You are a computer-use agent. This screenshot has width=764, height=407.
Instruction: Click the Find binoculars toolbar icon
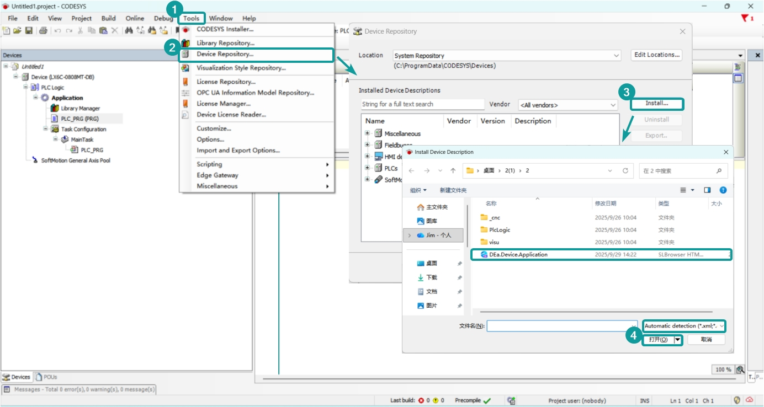tap(129, 30)
